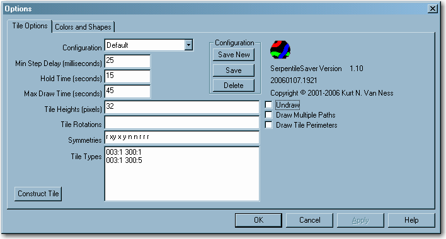This screenshot has height=239, width=446.
Task: Click the Hold Time (seconds) label
Action: pyautogui.click(x=71, y=79)
